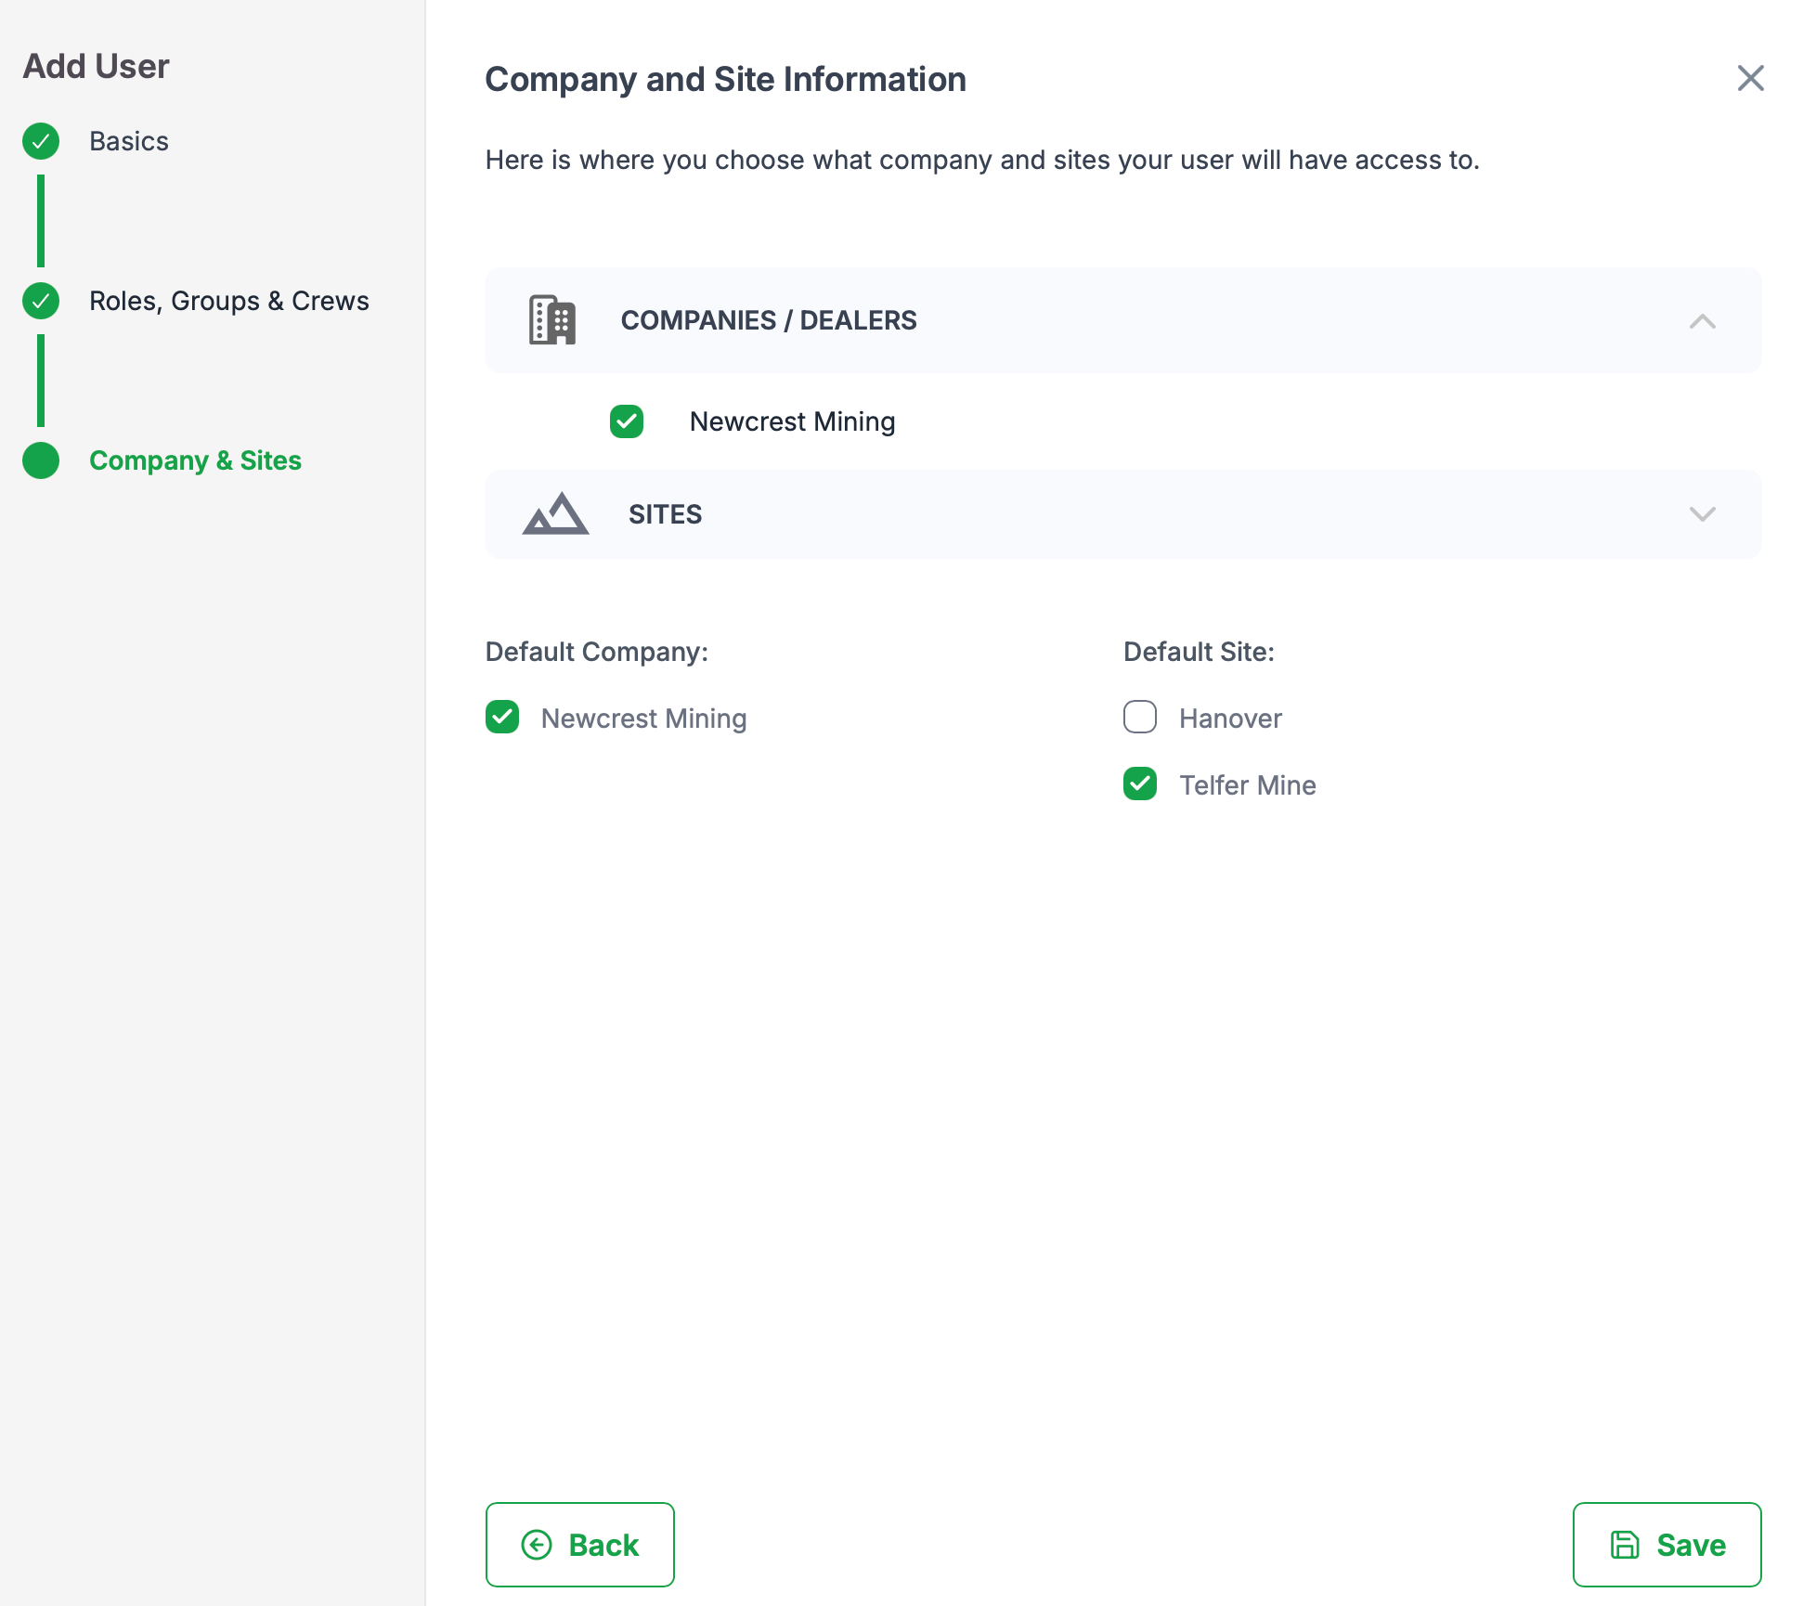Expand the Sites section chevron
The width and height of the screenshot is (1803, 1606).
click(x=1702, y=514)
